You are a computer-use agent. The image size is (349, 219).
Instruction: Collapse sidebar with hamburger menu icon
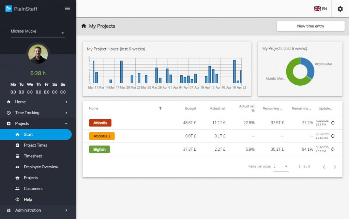tap(67, 9)
